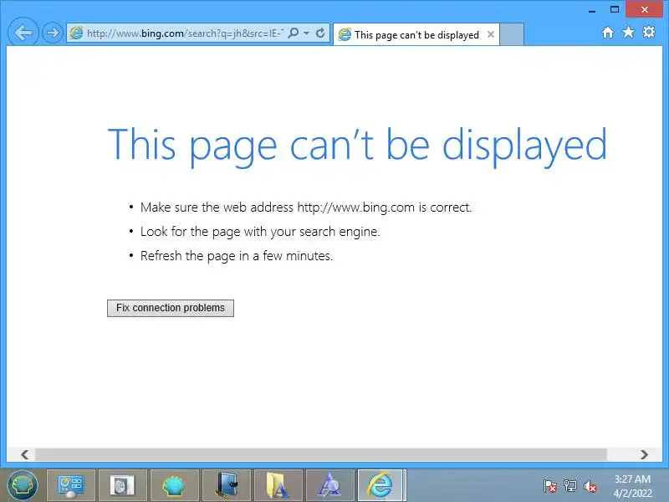This screenshot has width=669, height=502.
Task: Open the folder with letter A taskbar icon
Action: 278,486
